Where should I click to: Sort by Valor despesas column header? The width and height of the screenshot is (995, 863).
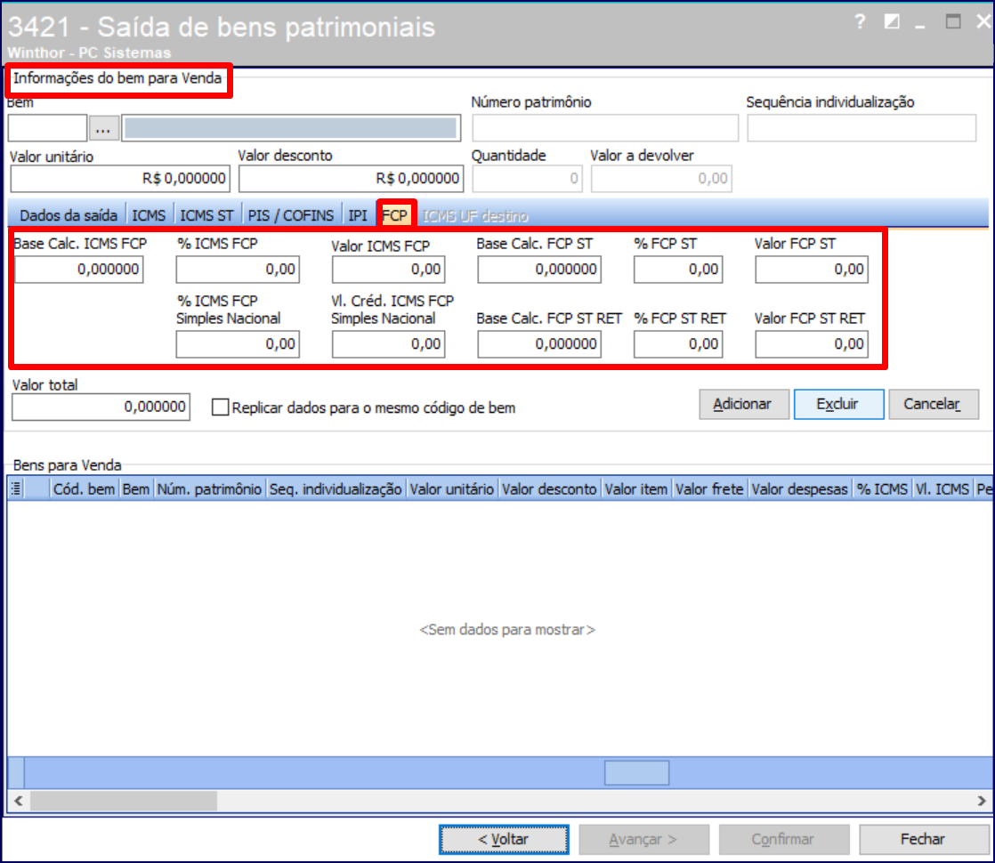click(x=800, y=488)
